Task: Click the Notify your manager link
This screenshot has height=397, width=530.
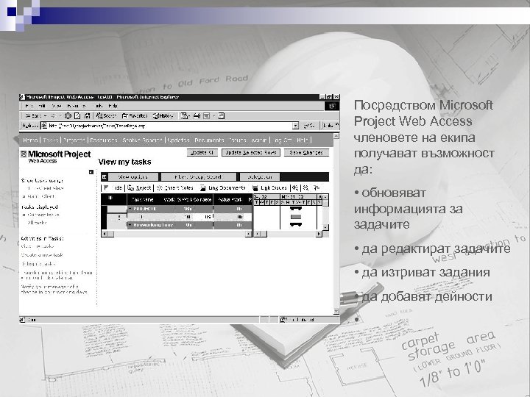Action: [x=54, y=290]
